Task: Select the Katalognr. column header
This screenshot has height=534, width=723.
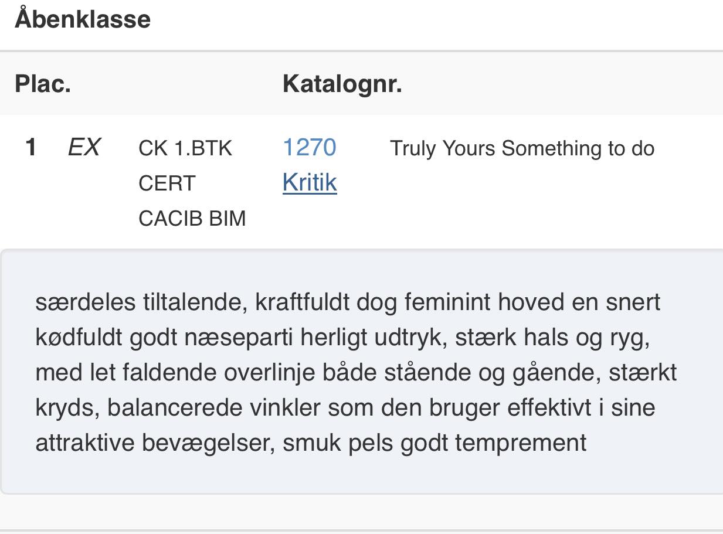Action: coord(342,84)
